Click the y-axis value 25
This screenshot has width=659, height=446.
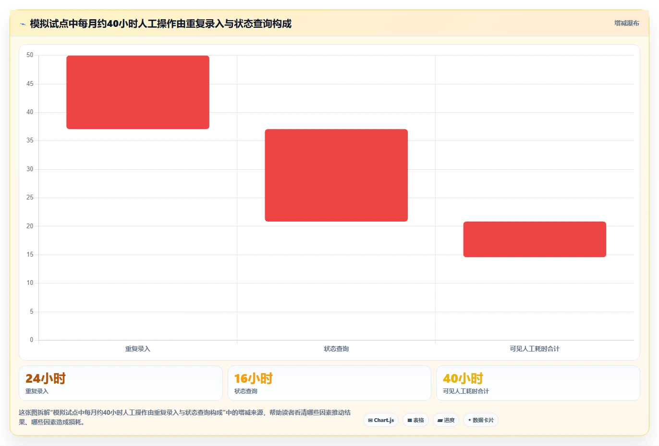30,198
